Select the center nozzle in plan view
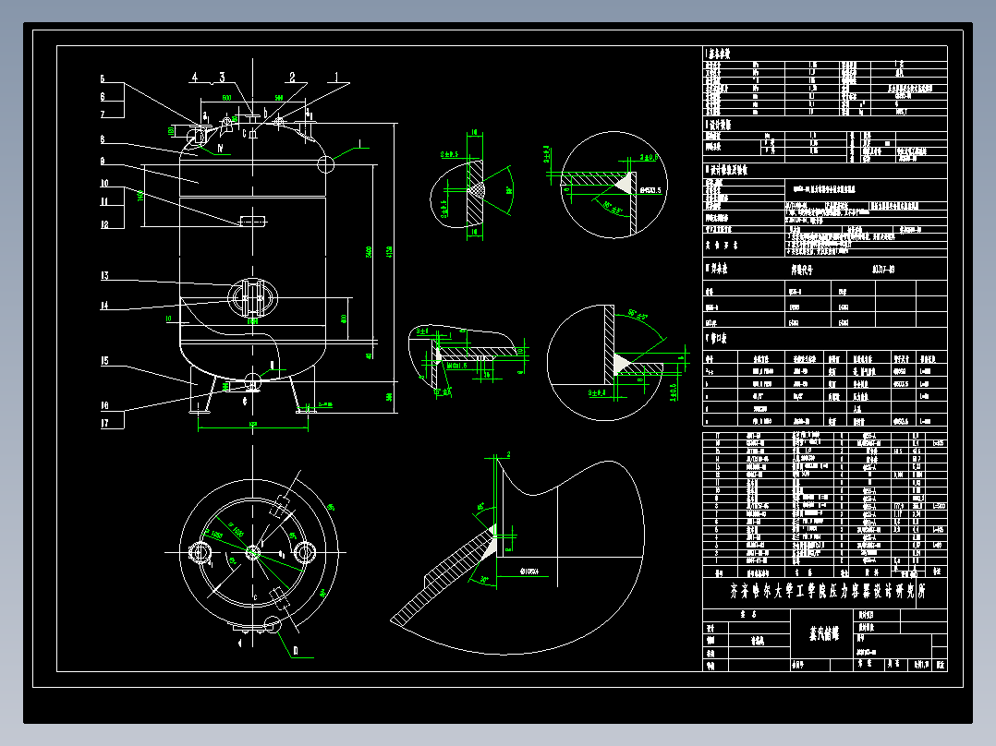The width and height of the screenshot is (996, 746). coord(253,552)
